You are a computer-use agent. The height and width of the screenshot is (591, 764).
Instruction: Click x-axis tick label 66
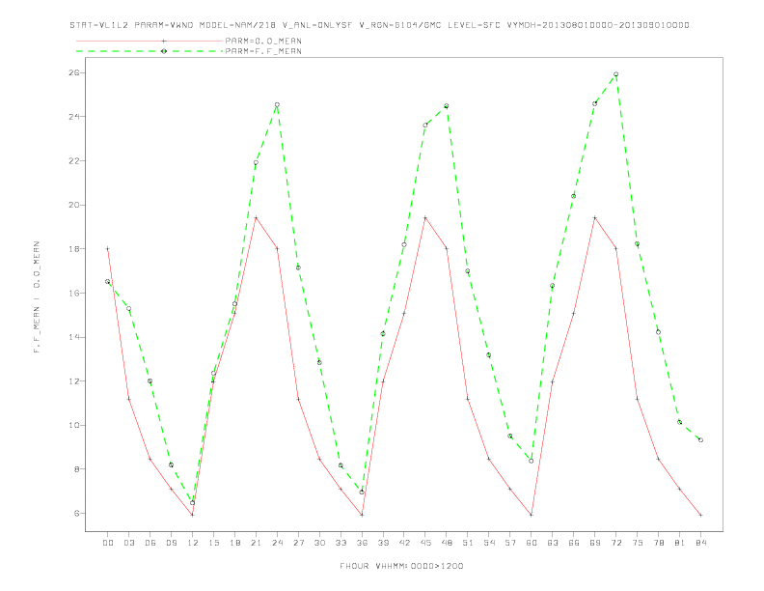coord(574,543)
